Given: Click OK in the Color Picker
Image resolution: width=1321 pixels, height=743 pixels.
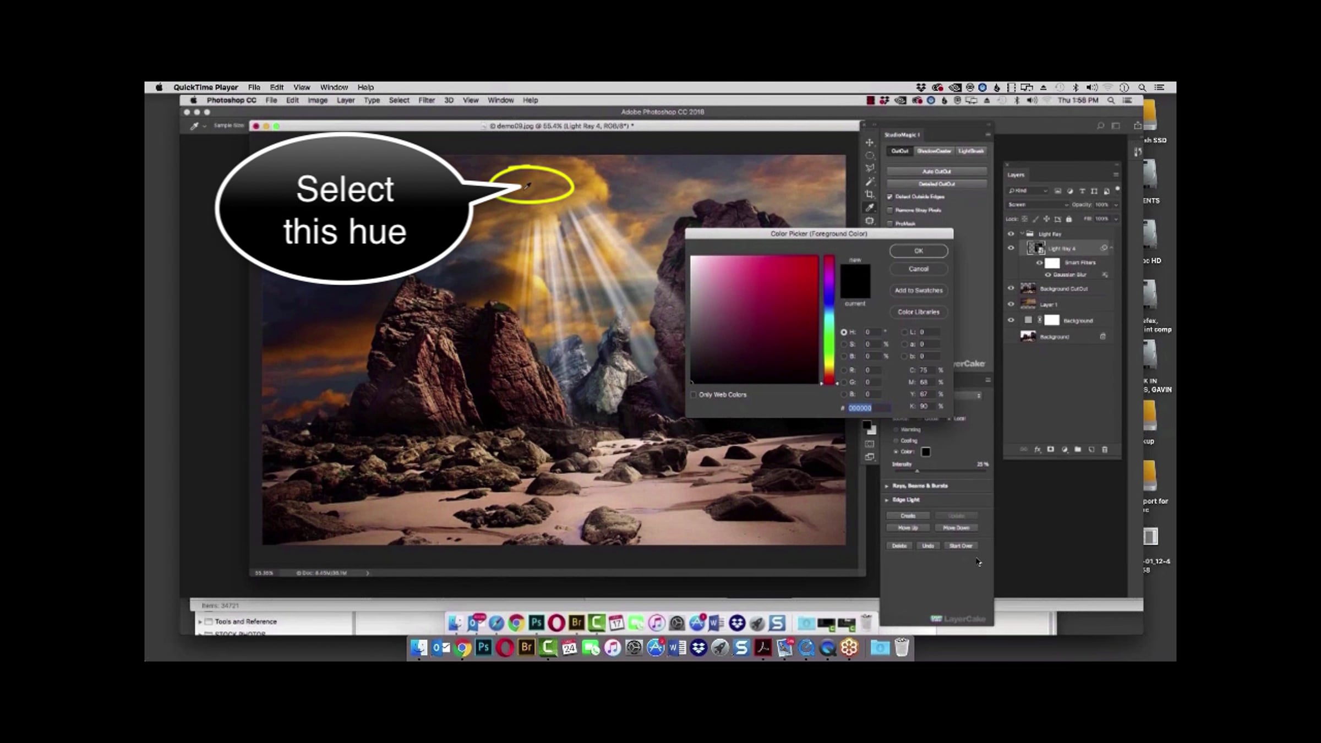Looking at the screenshot, I should (x=918, y=251).
